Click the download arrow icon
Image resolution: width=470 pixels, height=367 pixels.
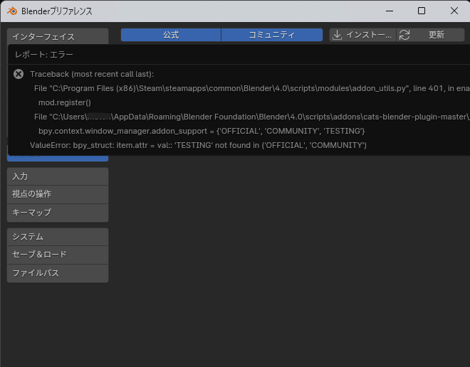pyautogui.click(x=338, y=35)
